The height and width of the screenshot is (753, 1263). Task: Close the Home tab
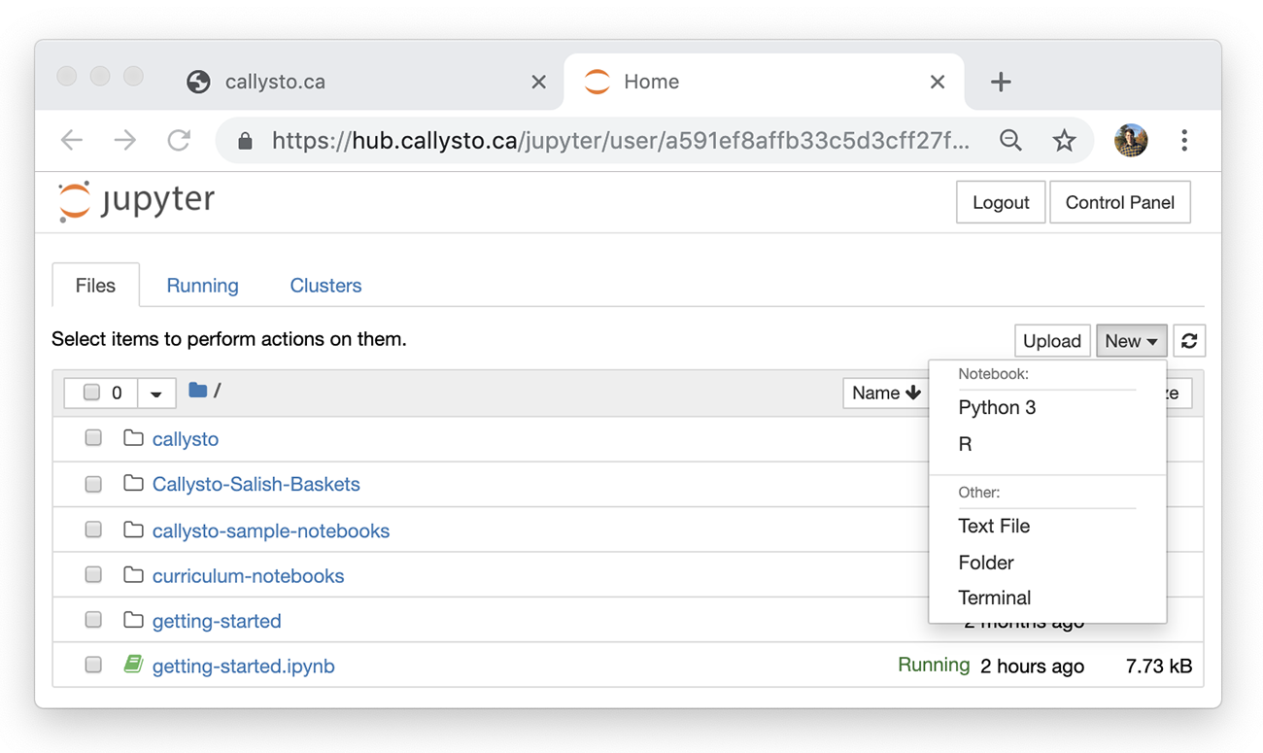click(x=937, y=83)
